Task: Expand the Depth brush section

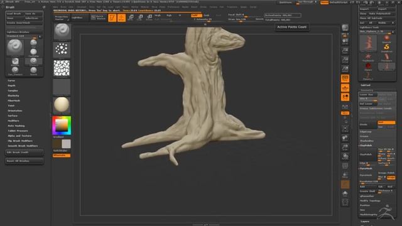Action: coord(11,85)
